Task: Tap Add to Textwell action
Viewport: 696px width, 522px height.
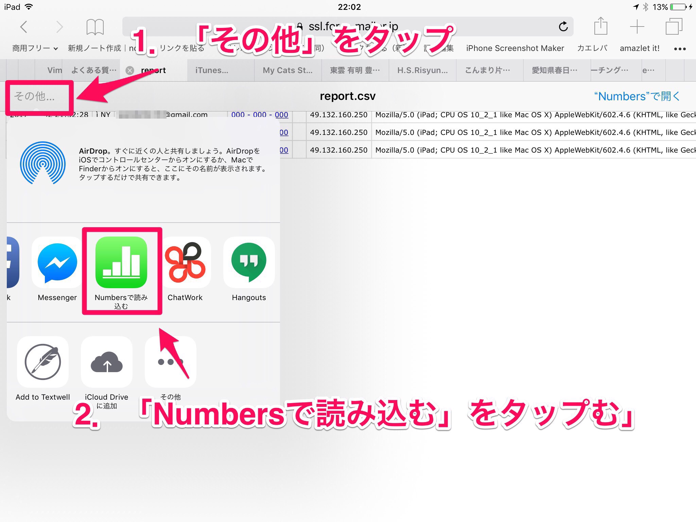Action: pos(43,362)
